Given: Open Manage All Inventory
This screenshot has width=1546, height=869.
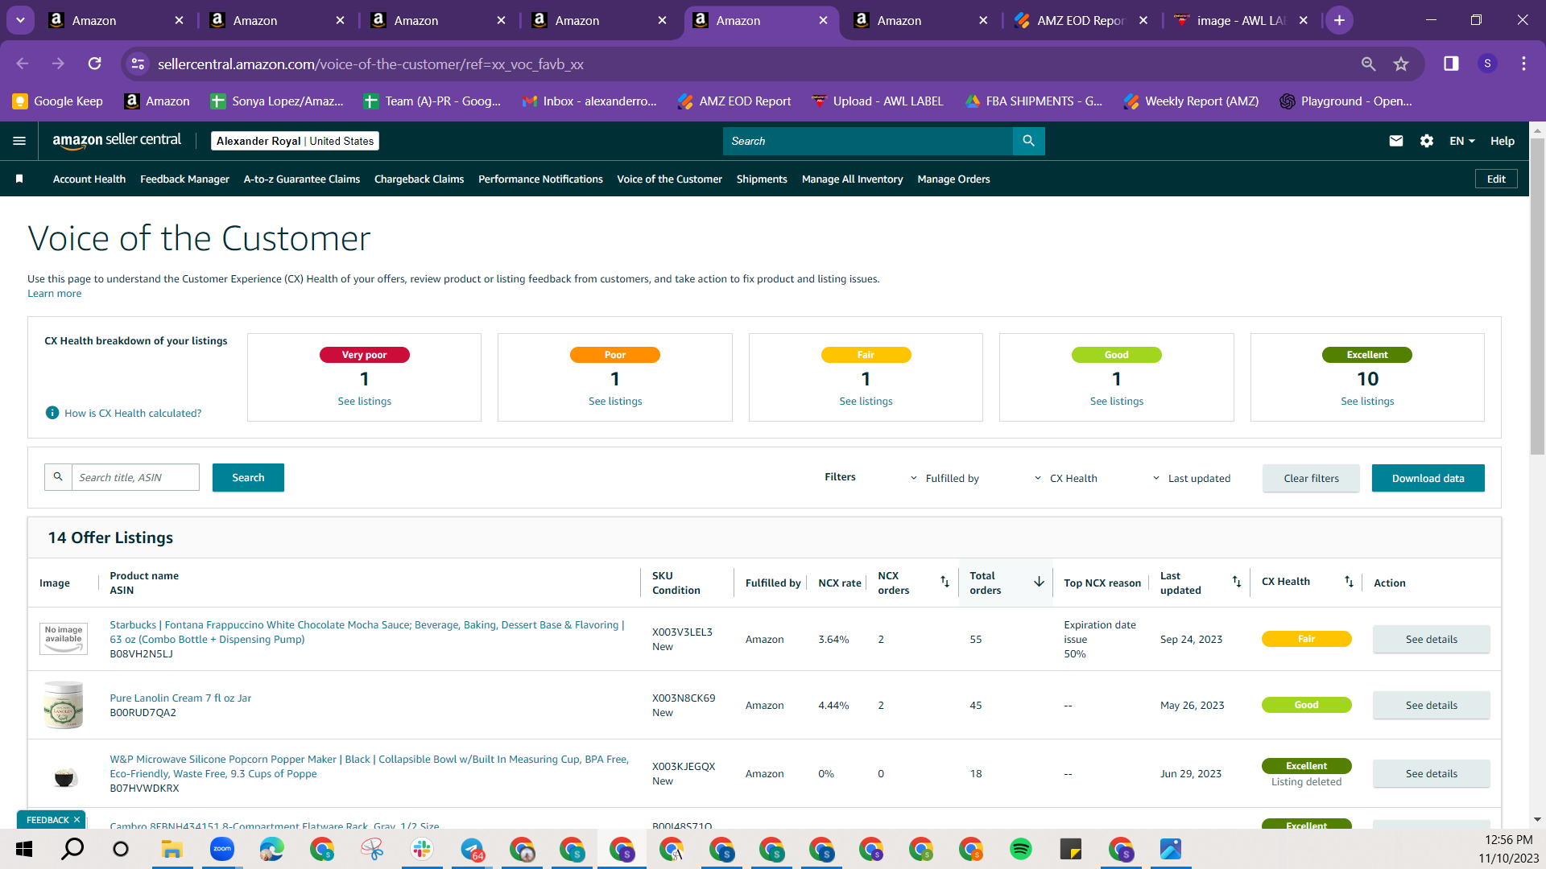Looking at the screenshot, I should 852,179.
